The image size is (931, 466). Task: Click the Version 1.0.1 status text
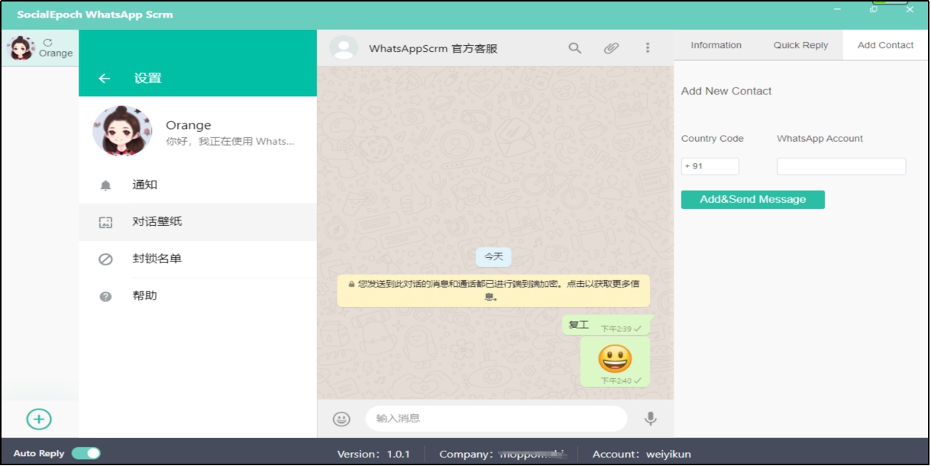coord(373,454)
